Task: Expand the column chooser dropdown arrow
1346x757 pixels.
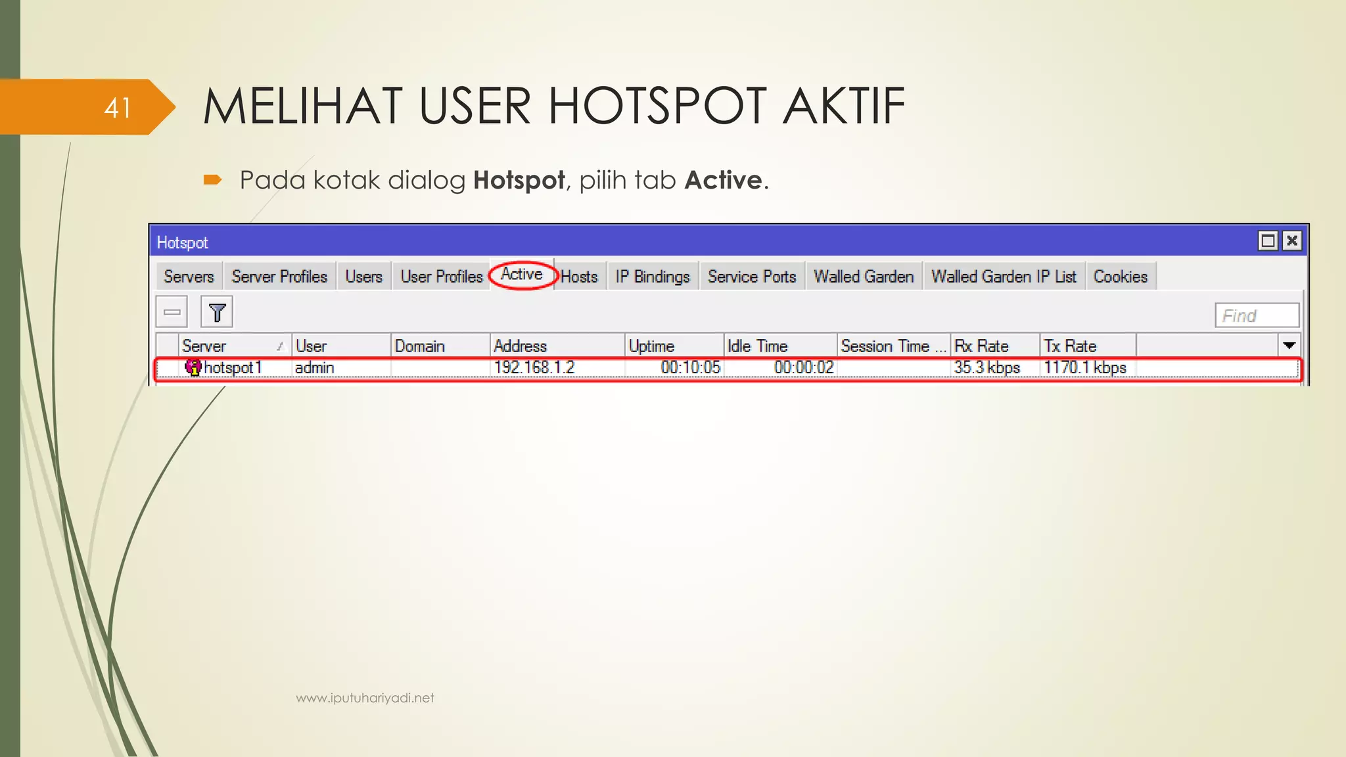Action: click(1289, 346)
